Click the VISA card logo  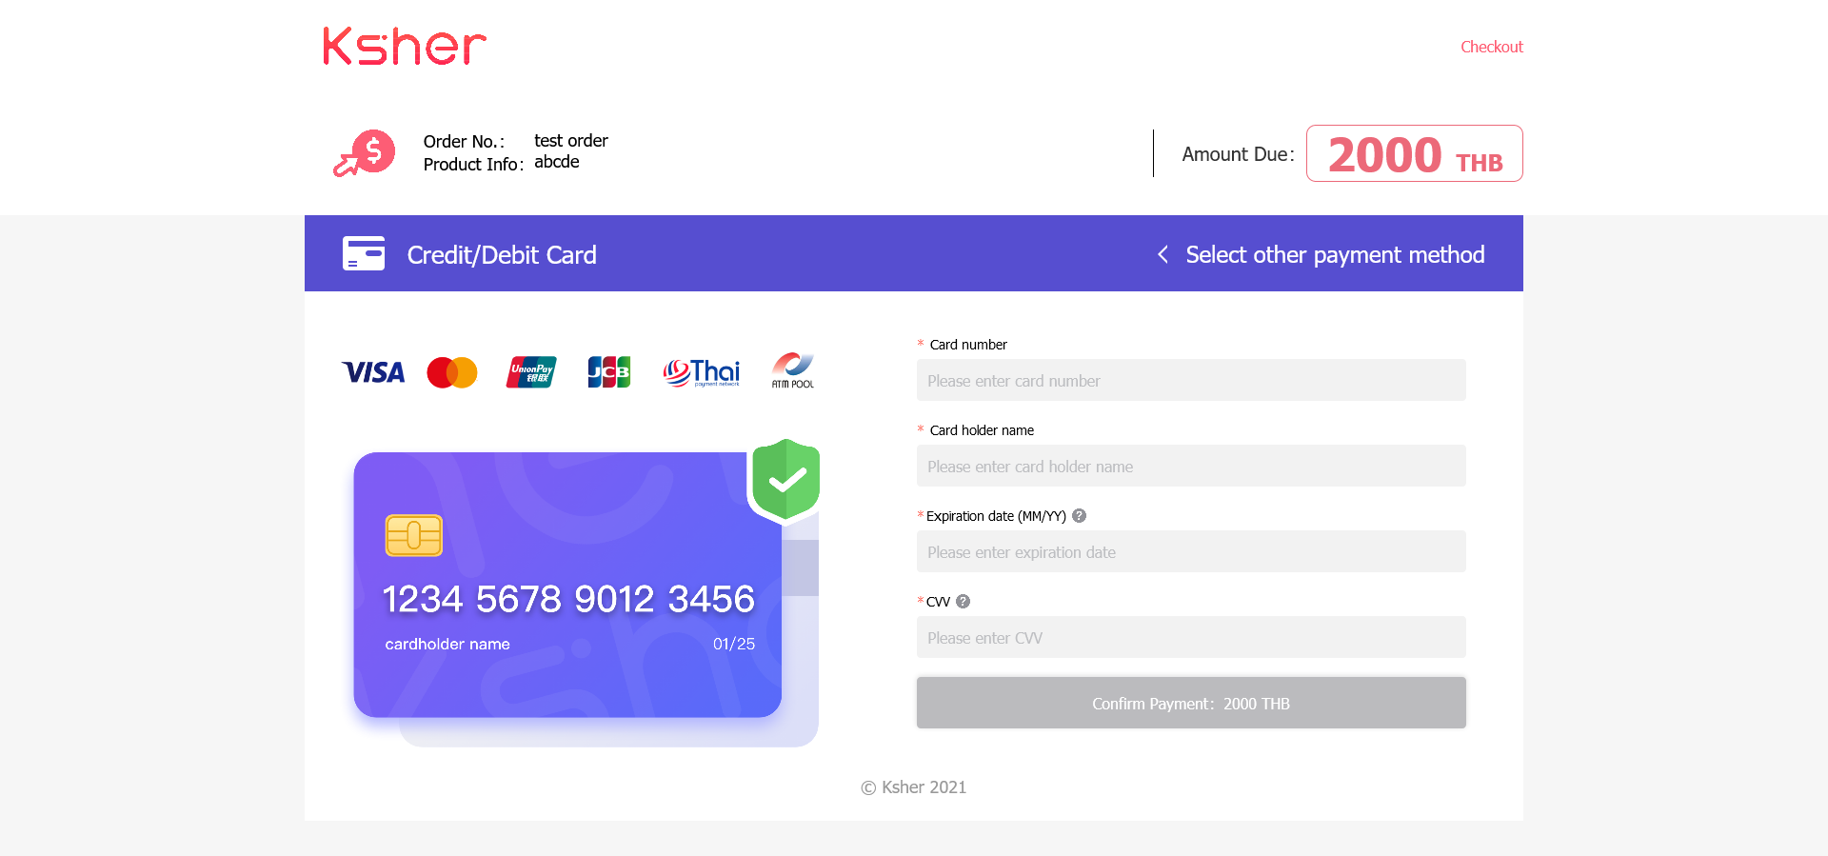coord(373,372)
